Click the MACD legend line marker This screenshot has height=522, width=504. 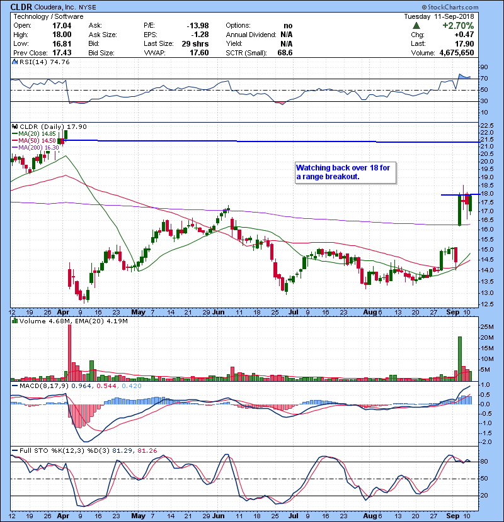[x=14, y=386]
